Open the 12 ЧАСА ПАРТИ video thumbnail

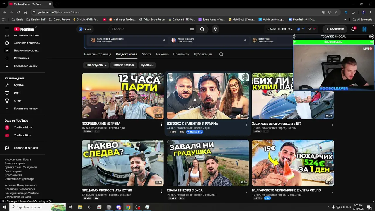(123, 96)
